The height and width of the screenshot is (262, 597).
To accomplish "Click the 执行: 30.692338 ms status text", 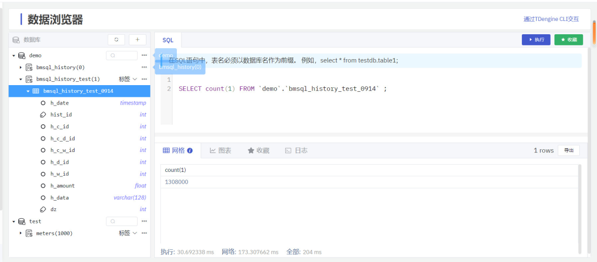I will (187, 252).
